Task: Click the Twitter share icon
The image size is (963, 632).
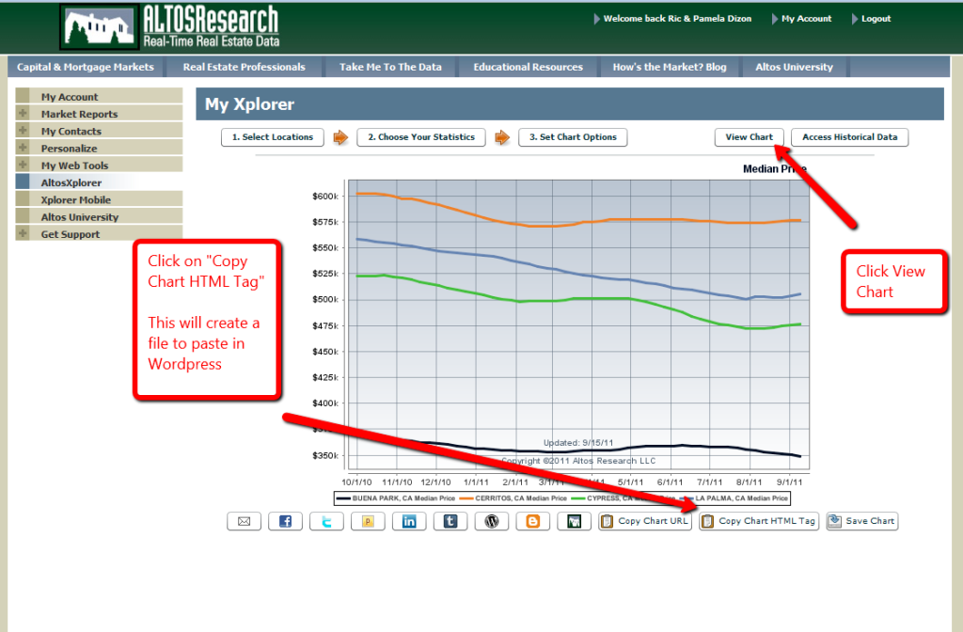Action: [326, 520]
